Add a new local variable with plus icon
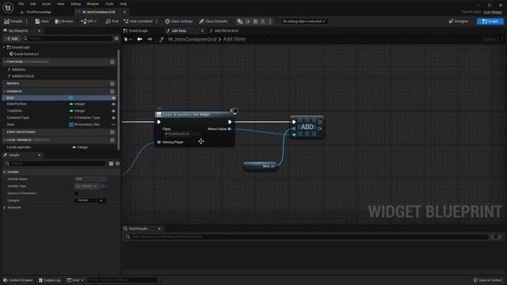This screenshot has width=507, height=285. [x=112, y=140]
